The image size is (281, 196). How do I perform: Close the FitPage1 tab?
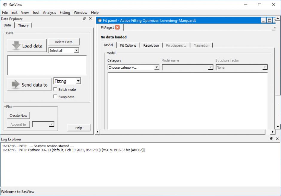click(x=117, y=27)
